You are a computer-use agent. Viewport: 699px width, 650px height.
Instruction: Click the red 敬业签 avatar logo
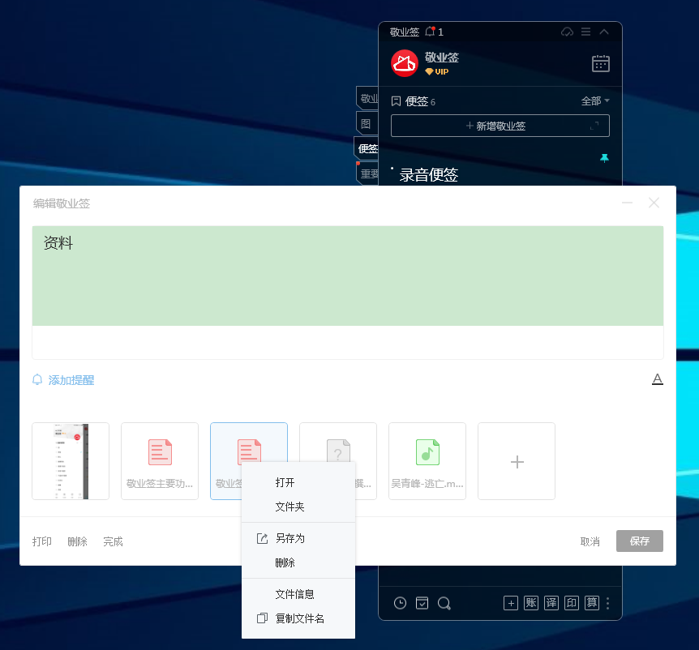[405, 63]
